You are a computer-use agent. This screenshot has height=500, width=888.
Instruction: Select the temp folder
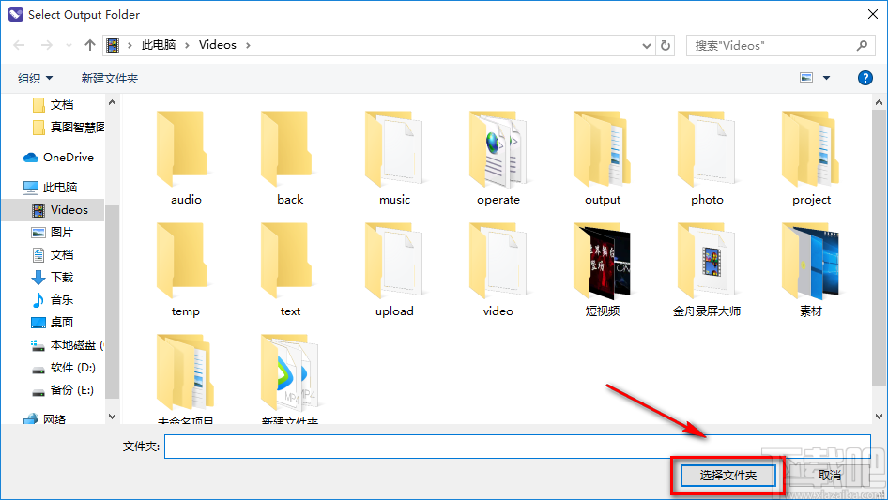pyautogui.click(x=186, y=270)
